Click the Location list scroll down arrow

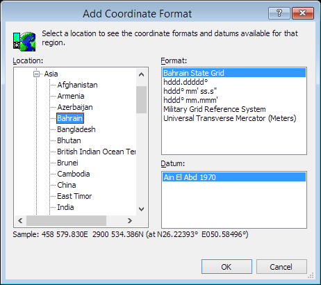pos(141,209)
